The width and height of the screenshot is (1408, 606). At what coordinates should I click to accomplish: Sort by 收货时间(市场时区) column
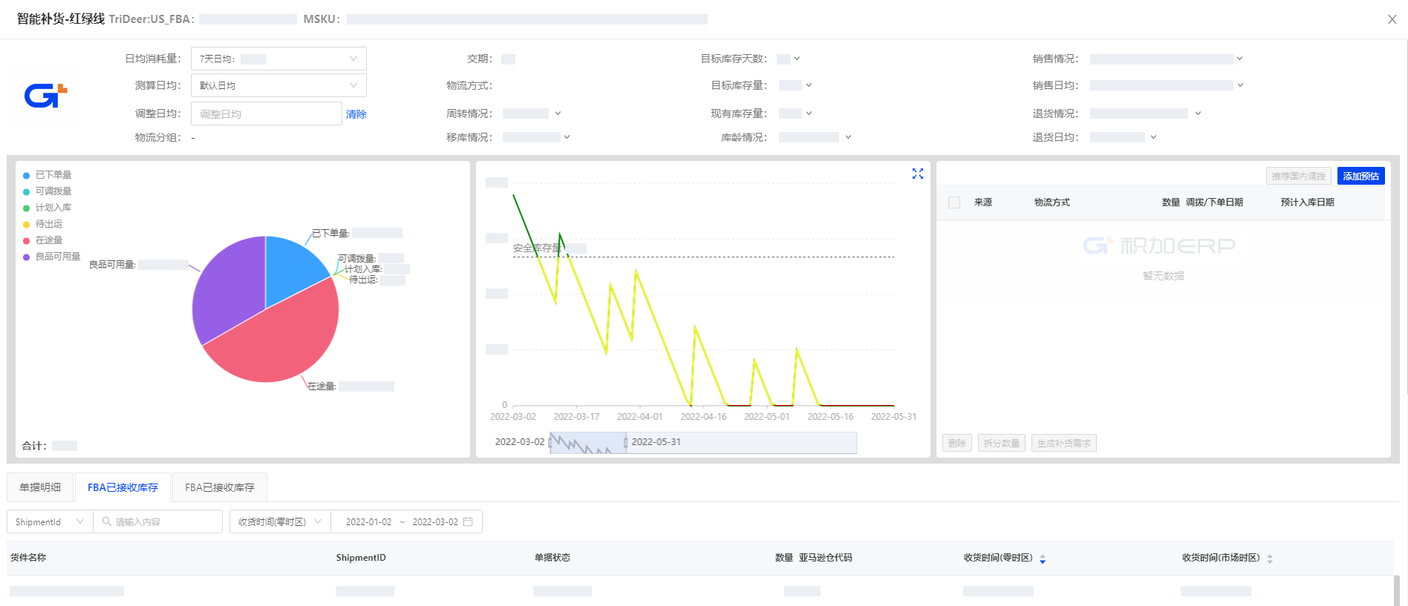tap(1270, 559)
